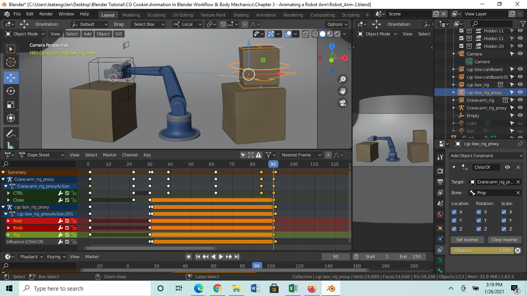Switch to the Animation workspace tab
The image size is (527, 296).
point(266,15)
